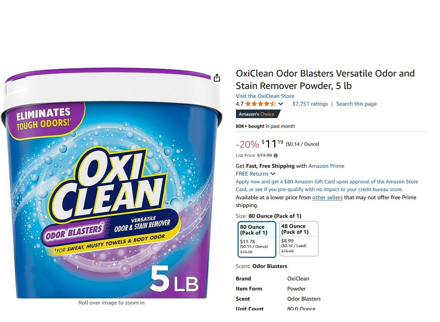Click the share icon above product image
The width and height of the screenshot is (440, 322).
[x=217, y=78]
